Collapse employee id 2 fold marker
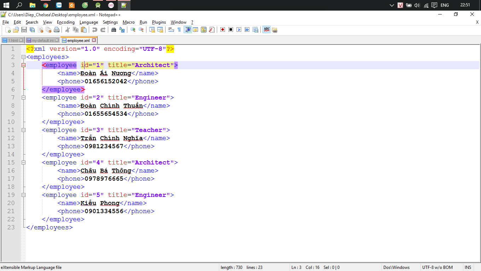Image resolution: width=481 pixels, height=271 pixels. (23, 98)
